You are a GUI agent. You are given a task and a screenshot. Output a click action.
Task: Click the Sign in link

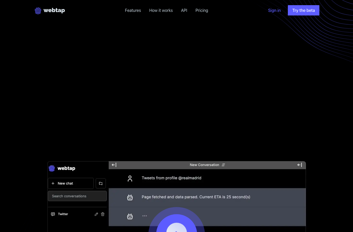274,10
